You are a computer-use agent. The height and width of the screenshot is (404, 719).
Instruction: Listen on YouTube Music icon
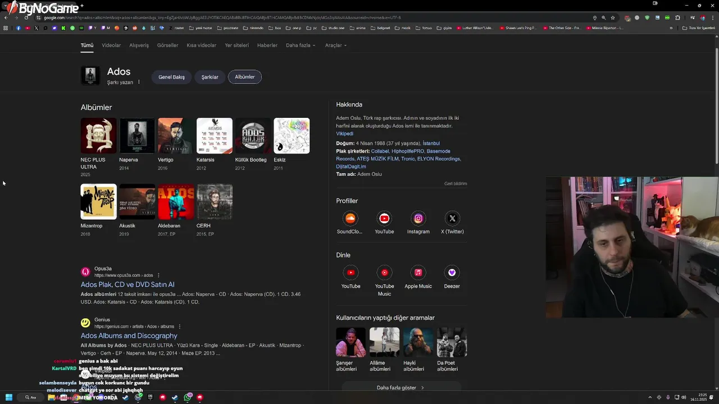coord(384,273)
